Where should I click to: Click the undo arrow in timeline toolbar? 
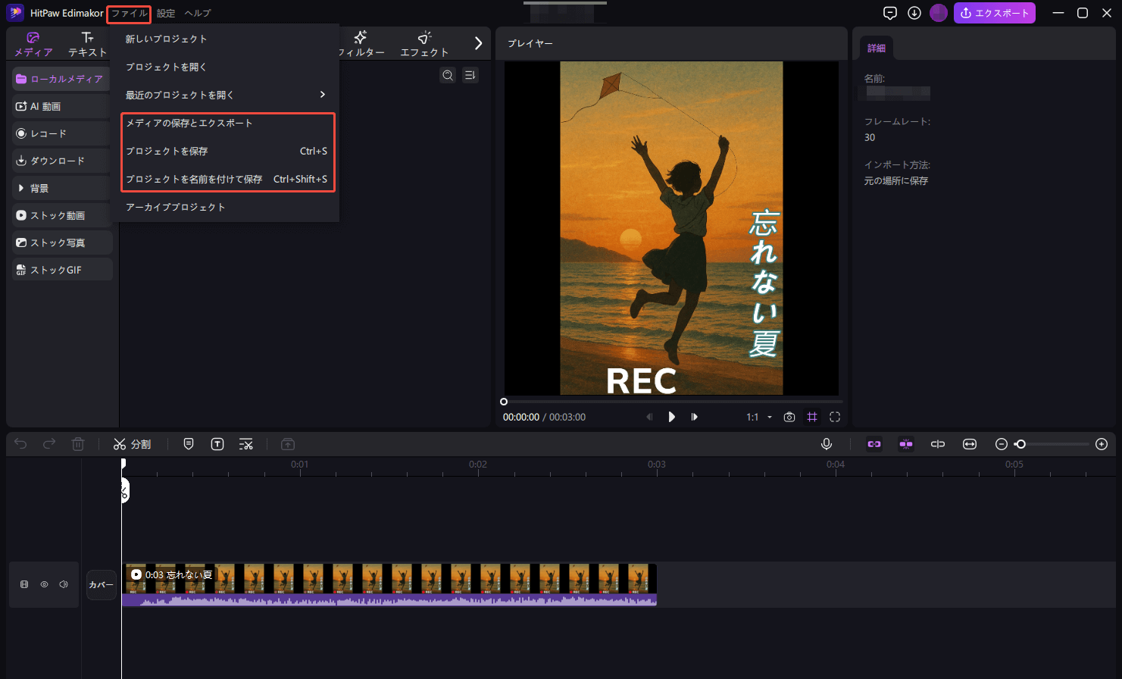click(20, 444)
